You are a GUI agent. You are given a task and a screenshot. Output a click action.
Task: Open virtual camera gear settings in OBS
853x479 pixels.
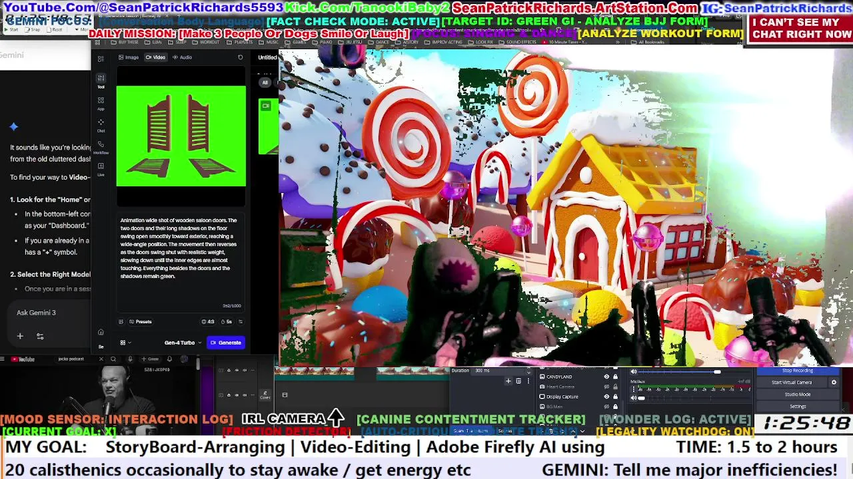834,382
